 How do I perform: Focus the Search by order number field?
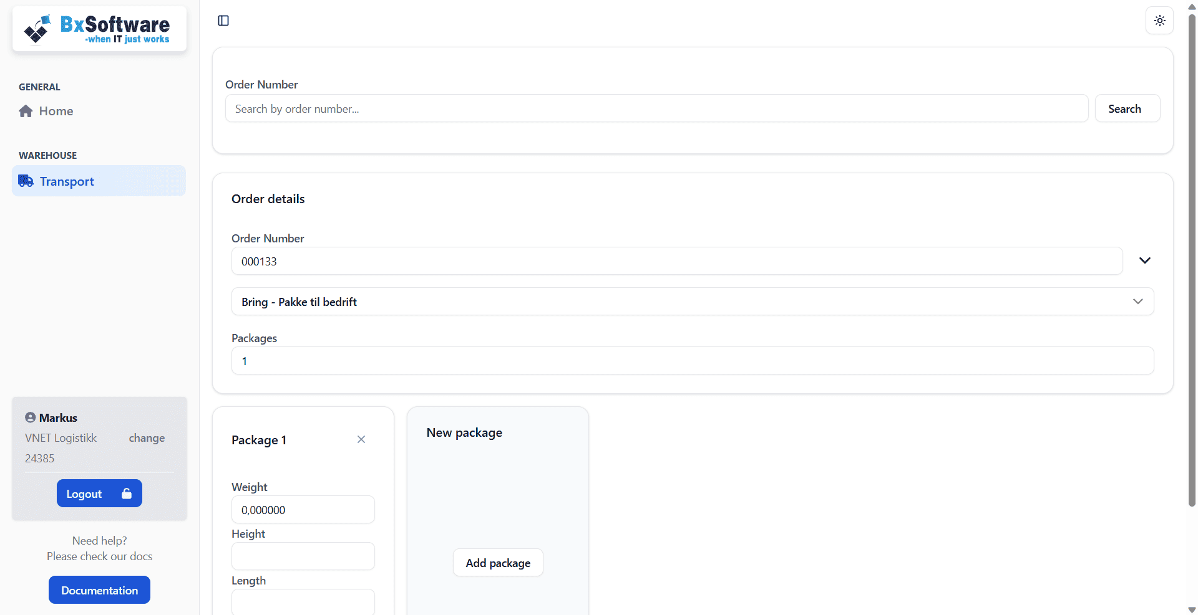(x=656, y=109)
